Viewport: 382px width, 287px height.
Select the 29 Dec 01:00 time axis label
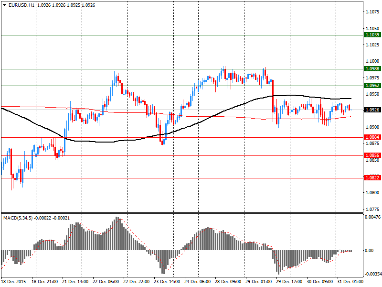[259, 282]
